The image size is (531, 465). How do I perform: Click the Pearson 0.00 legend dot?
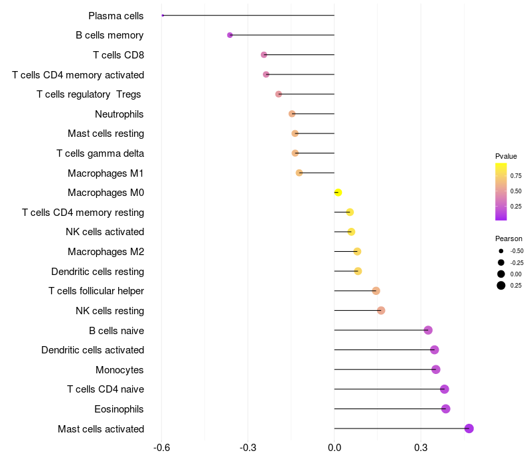pos(501,274)
